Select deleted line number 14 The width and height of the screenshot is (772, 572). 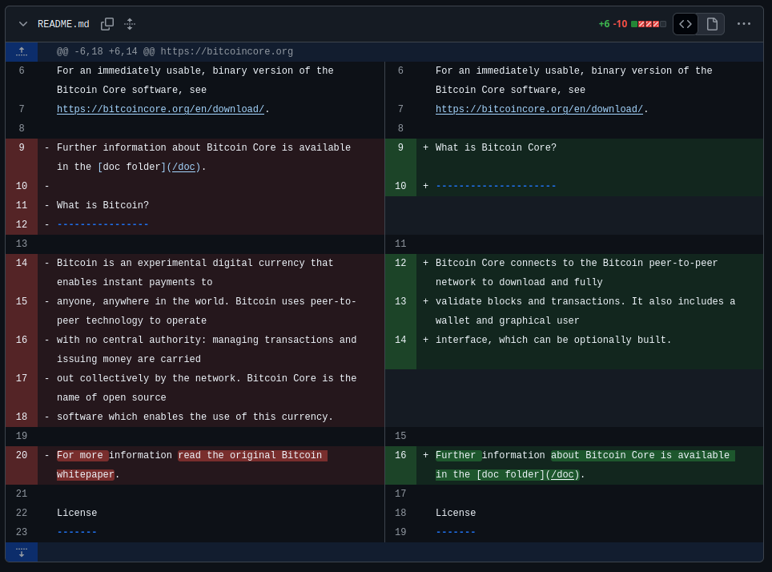point(22,263)
